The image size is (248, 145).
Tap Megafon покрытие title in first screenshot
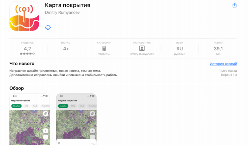(x=20, y=101)
